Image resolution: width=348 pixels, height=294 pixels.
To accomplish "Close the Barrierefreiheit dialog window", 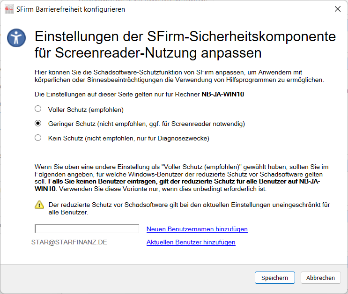I will pos(338,9).
